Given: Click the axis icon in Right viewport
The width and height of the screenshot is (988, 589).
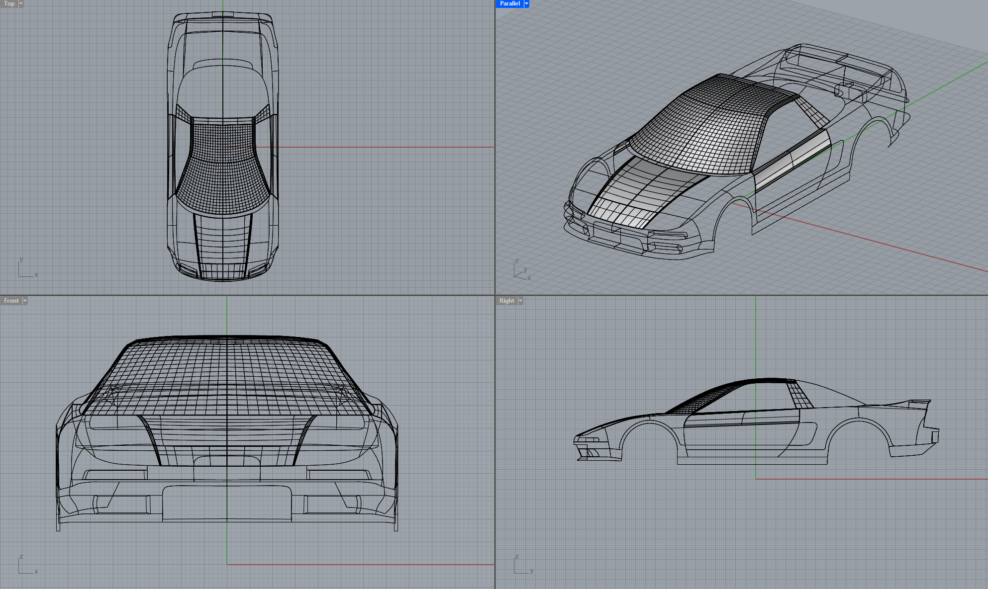Looking at the screenshot, I should click(x=522, y=566).
